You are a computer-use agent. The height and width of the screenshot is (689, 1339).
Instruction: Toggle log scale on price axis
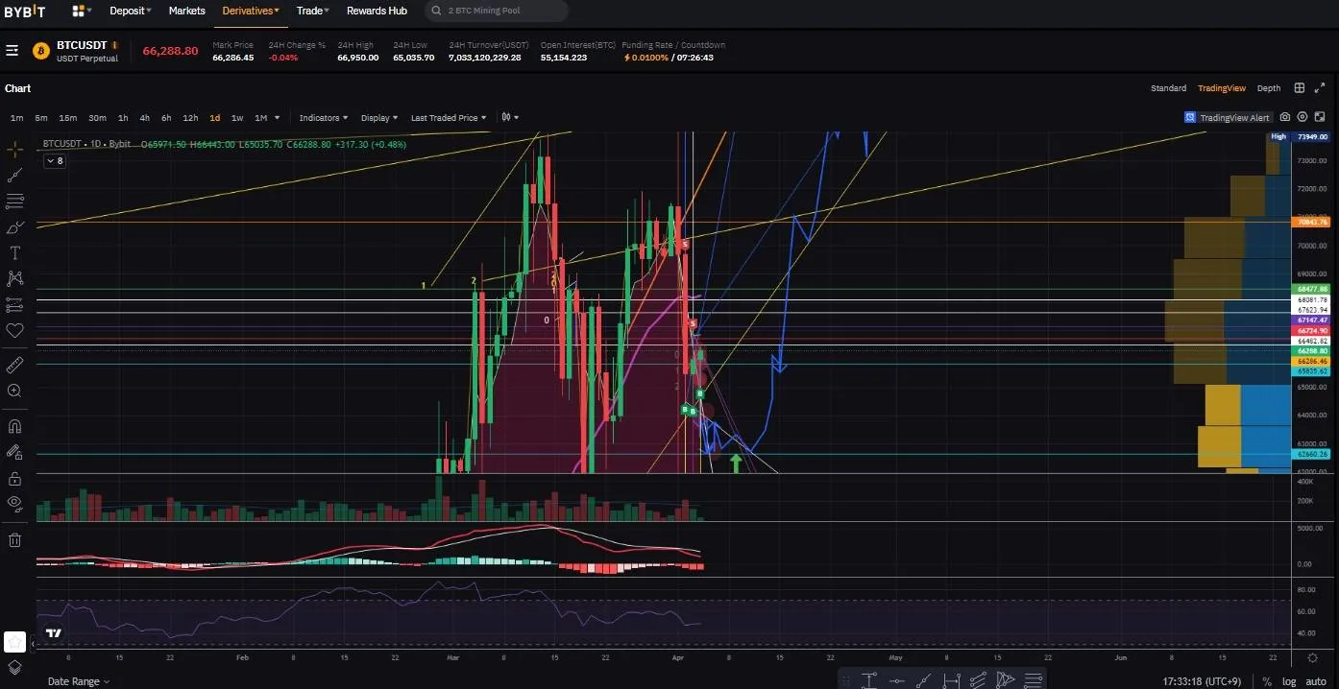coord(1289,681)
